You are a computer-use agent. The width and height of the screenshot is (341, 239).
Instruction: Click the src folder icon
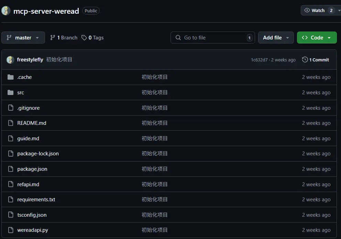point(10,93)
